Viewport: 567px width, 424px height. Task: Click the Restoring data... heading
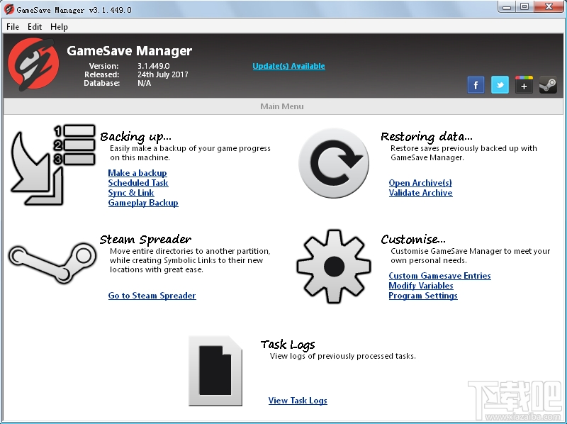pyautogui.click(x=427, y=137)
